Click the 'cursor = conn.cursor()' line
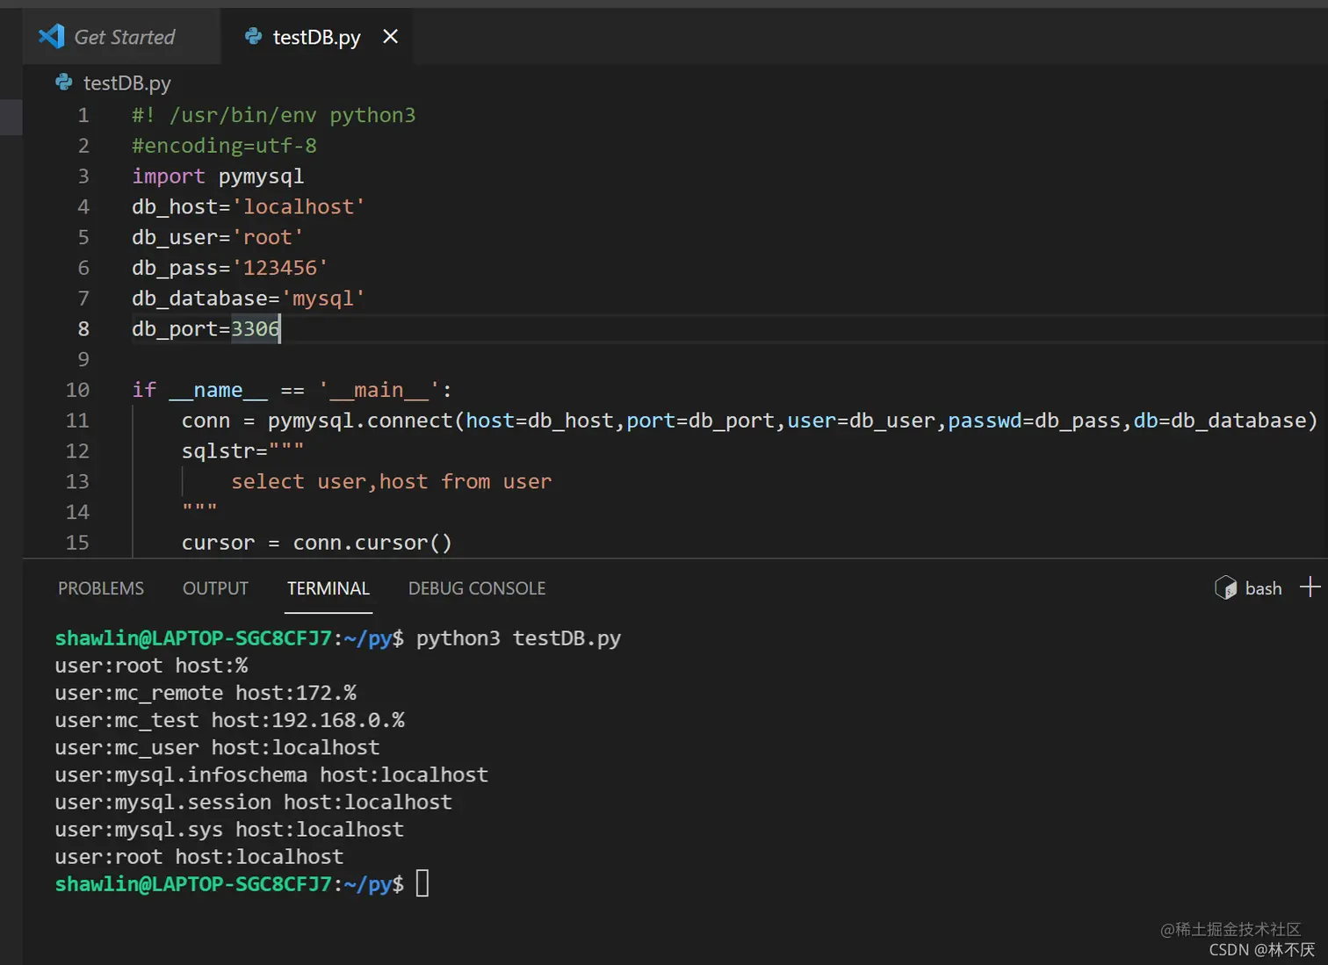1328x965 pixels. (317, 543)
